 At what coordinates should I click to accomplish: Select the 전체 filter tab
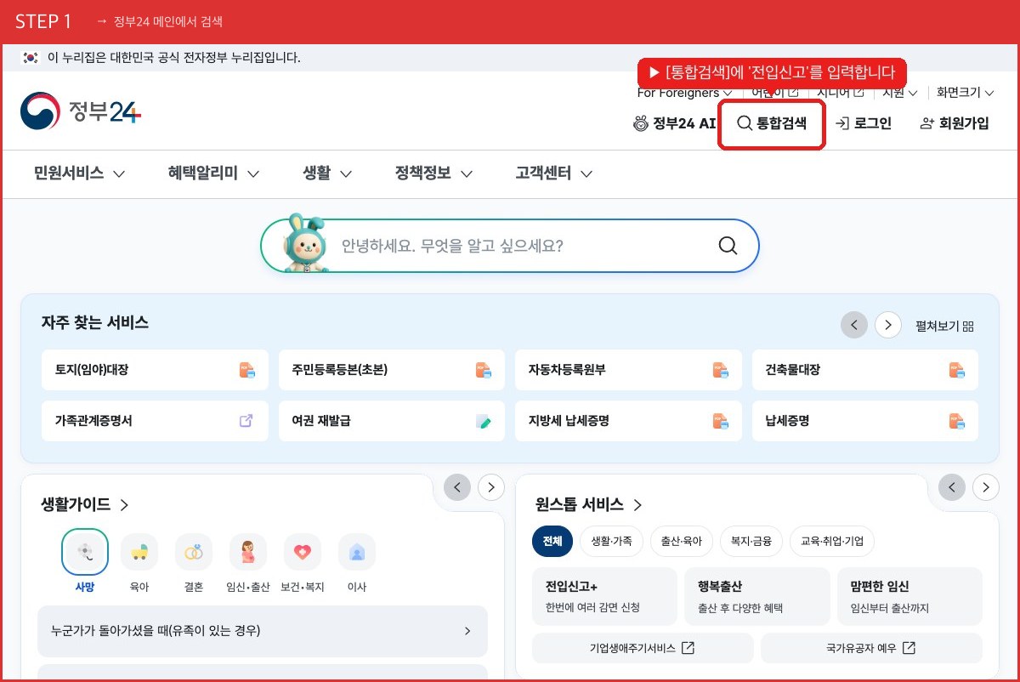[x=552, y=541]
